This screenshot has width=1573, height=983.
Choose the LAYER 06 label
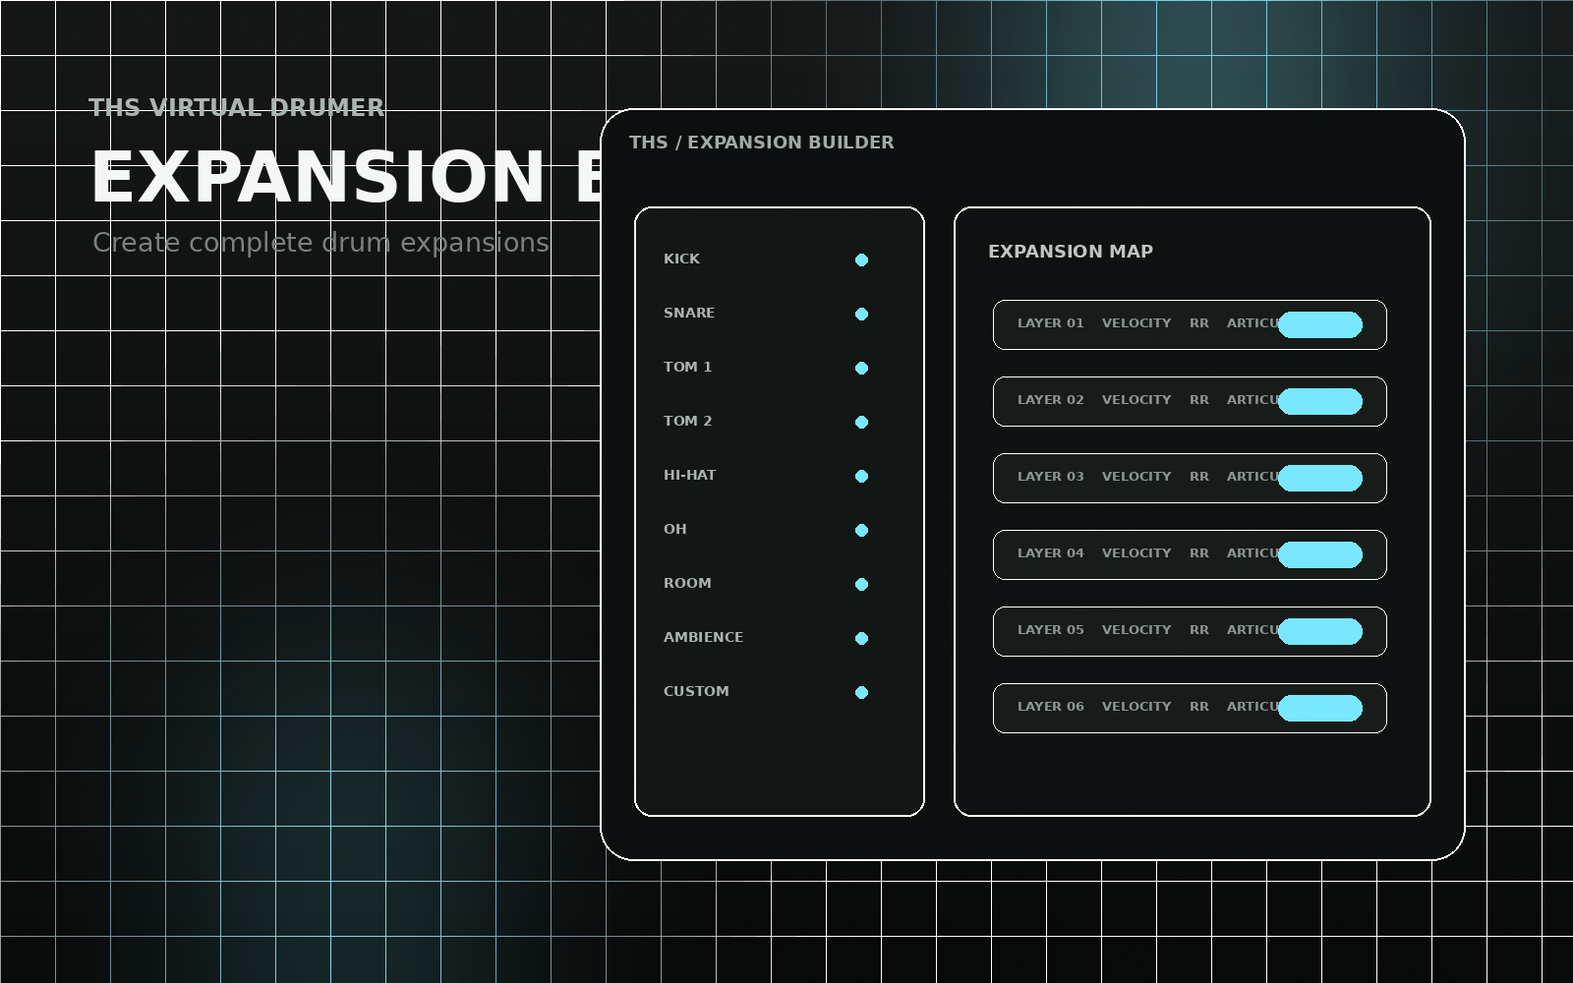coord(1051,707)
